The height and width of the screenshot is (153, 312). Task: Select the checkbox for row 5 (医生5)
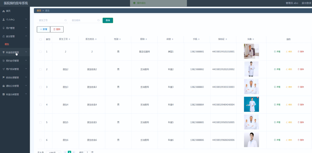[40, 122]
